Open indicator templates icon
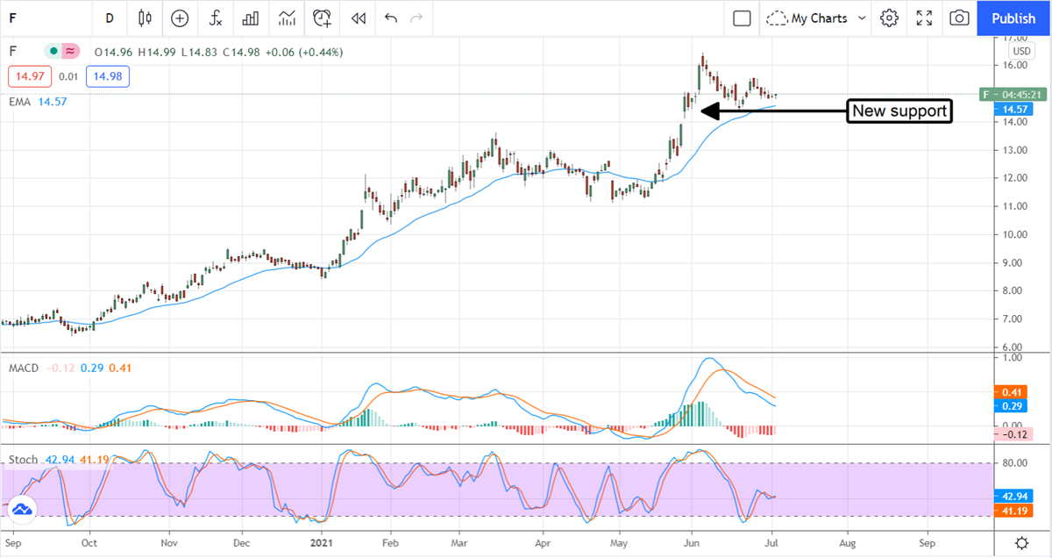This screenshot has width=1052, height=558. coord(287,18)
